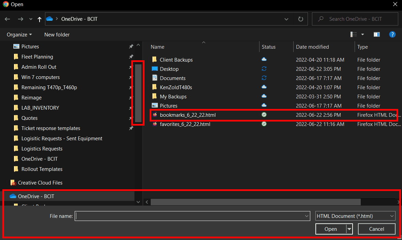The width and height of the screenshot is (402, 240).
Task: Select Creative Cloud Files in navigation pane
Action: [40, 183]
